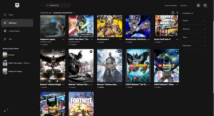Launch Fortnite from quick launch list
This screenshot has width=214, height=116.
[x=12, y=55]
